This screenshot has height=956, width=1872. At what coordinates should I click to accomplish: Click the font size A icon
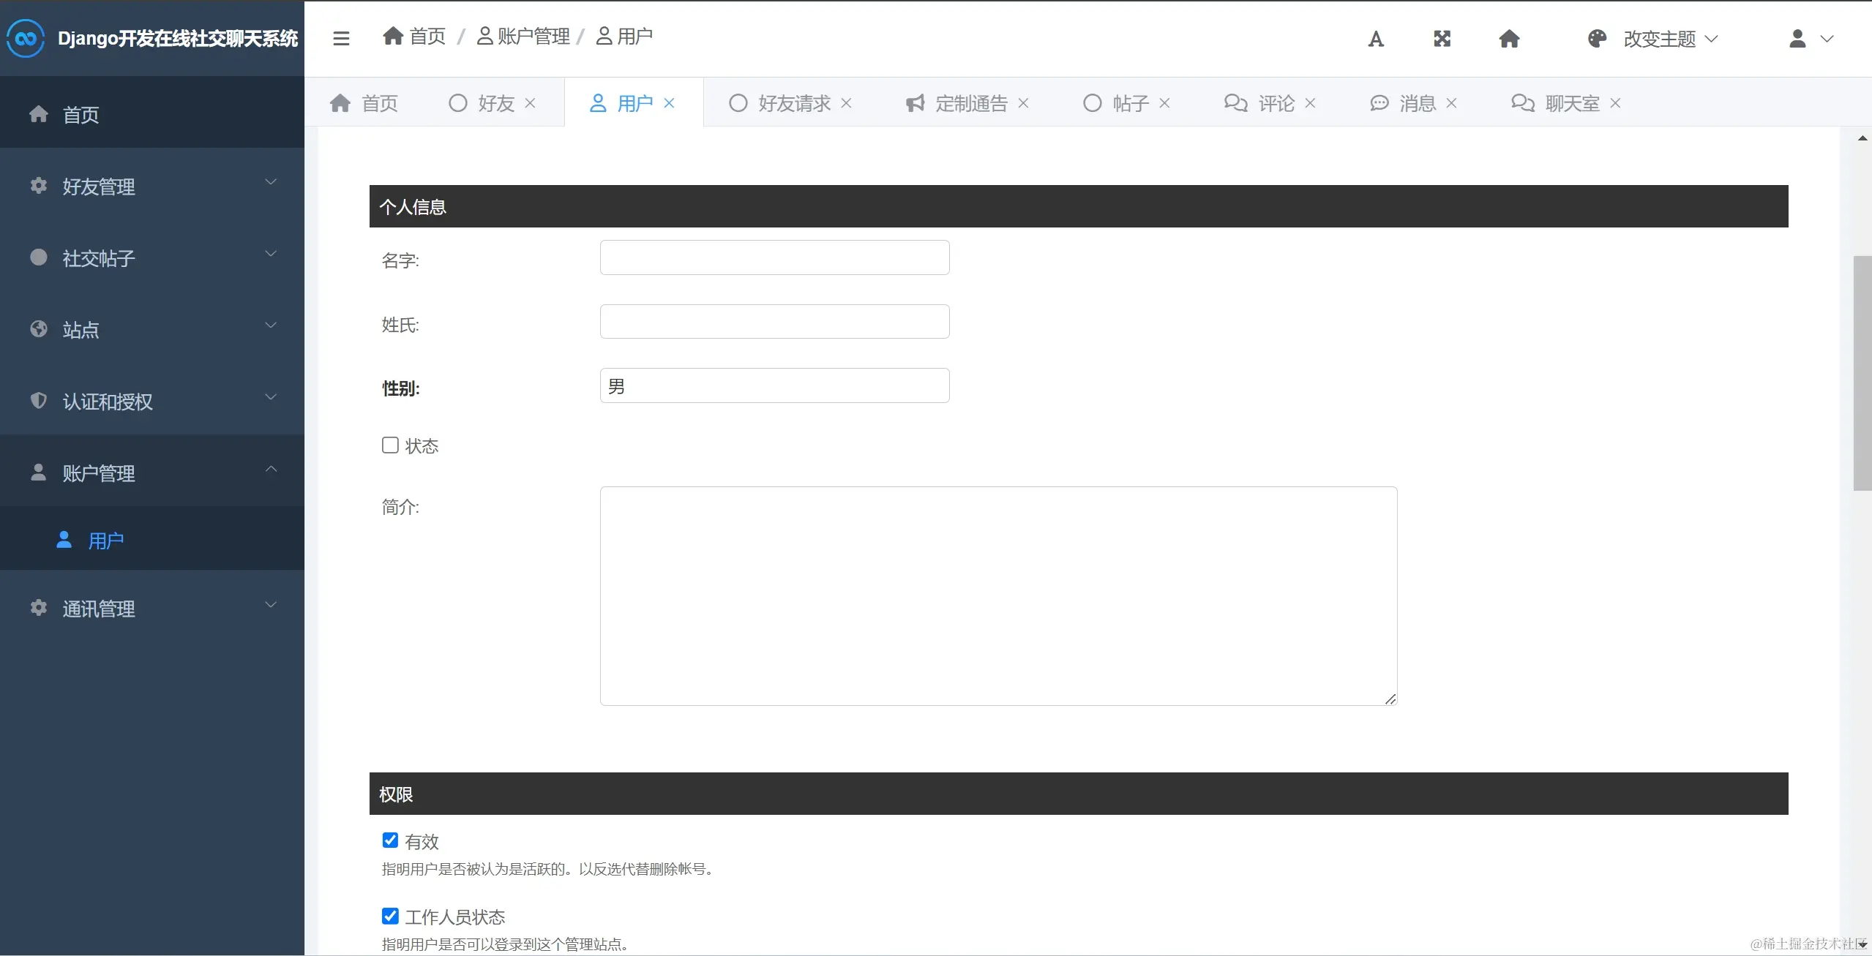click(1376, 39)
